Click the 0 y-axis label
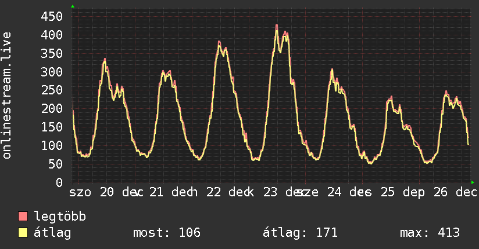The width and height of the screenshot is (479, 249). (59, 182)
